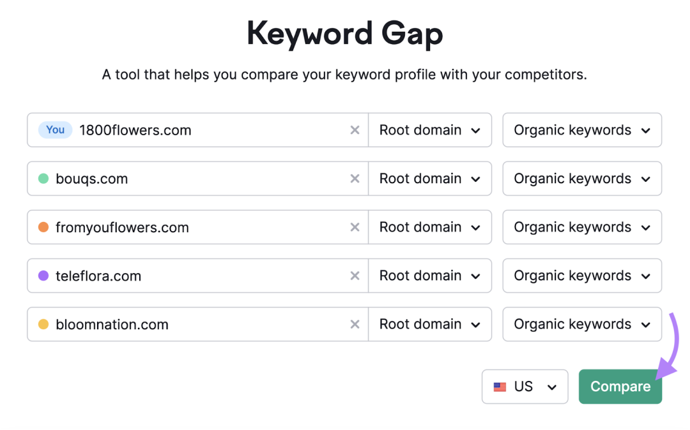Clear the bloomnation.com entry via X icon
This screenshot has height=430, width=690.
click(355, 324)
